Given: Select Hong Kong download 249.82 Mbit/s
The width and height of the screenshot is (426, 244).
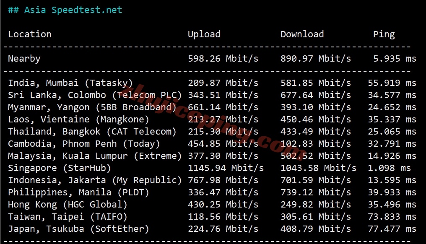Looking at the screenshot, I should point(316,205).
